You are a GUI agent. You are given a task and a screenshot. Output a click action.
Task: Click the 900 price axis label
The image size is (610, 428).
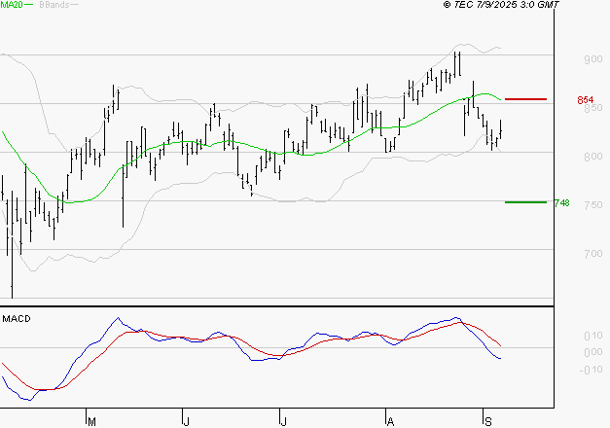coord(592,59)
